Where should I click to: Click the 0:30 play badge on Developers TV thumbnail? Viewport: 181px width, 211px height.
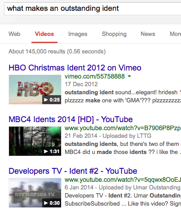52,203
